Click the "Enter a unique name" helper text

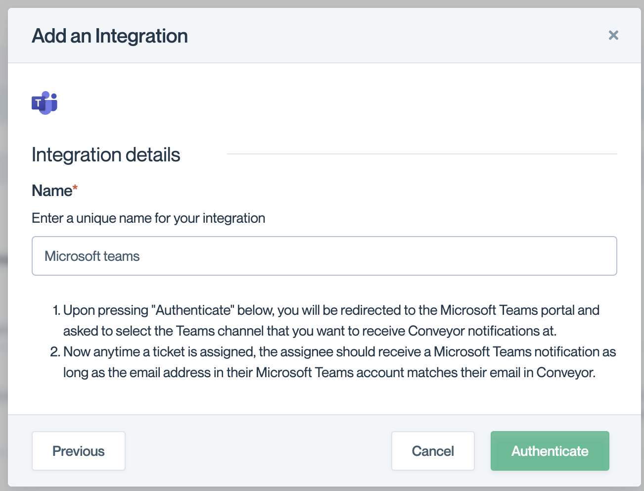148,218
